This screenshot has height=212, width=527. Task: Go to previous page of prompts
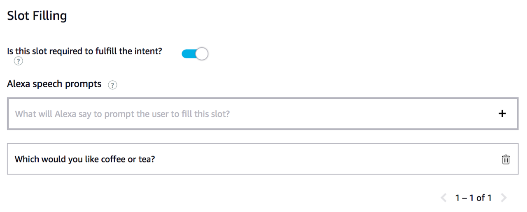coord(443,198)
